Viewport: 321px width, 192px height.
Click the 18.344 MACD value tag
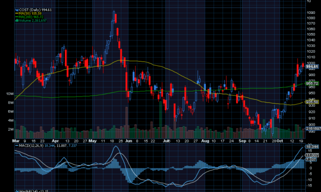pyautogui.click(x=312, y=147)
